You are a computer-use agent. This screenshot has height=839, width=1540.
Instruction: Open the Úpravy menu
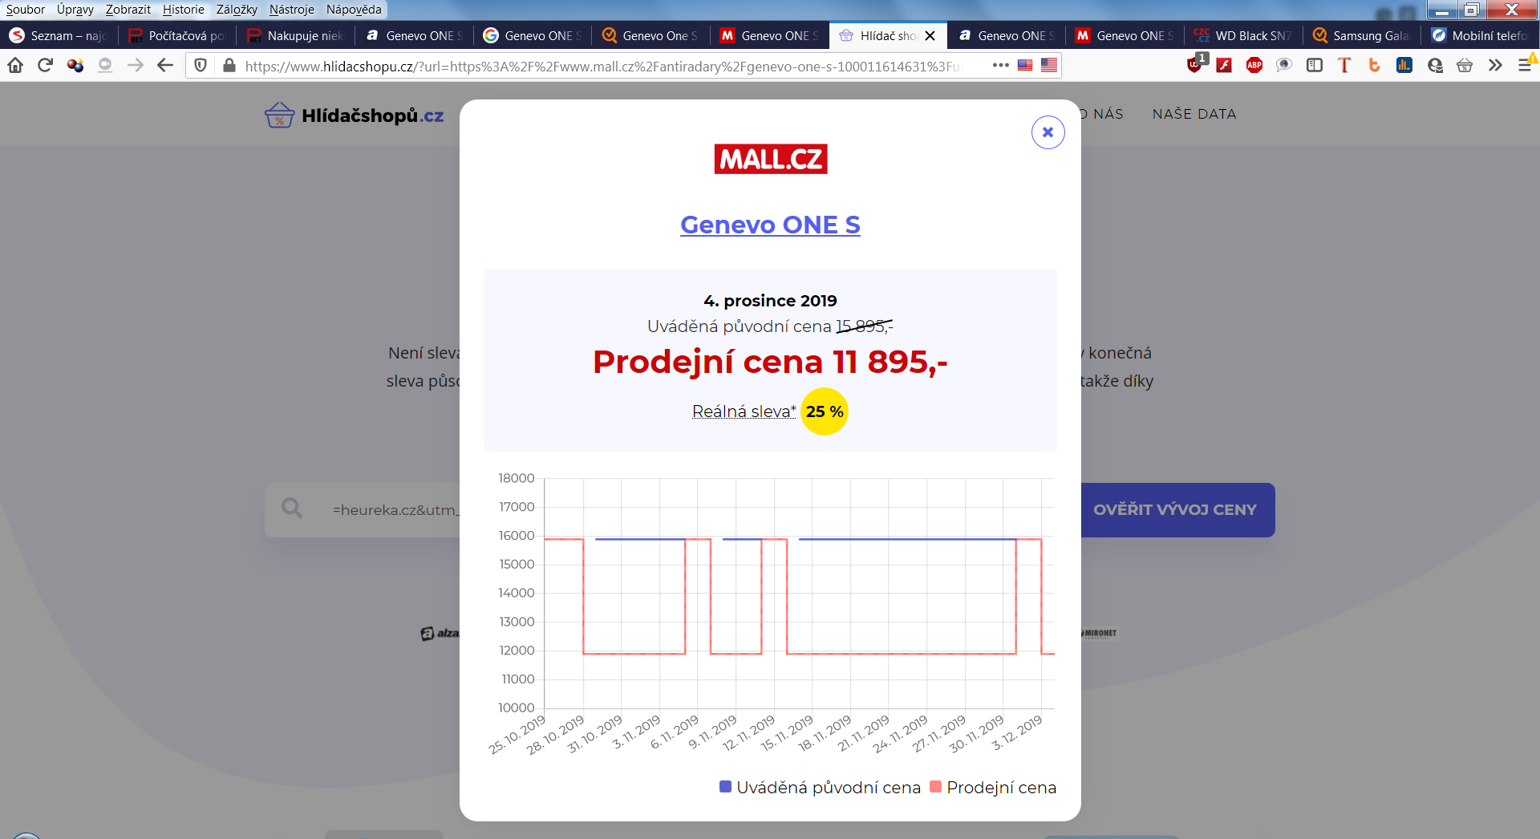click(x=75, y=10)
